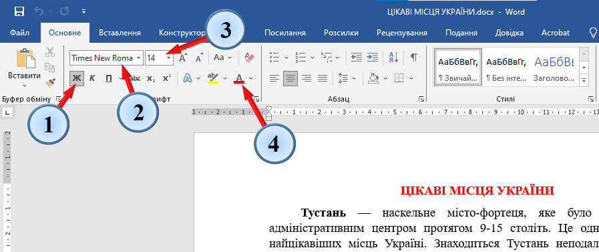Apply the Без інте... style
The width and height of the screenshot is (599, 252).
point(506,68)
